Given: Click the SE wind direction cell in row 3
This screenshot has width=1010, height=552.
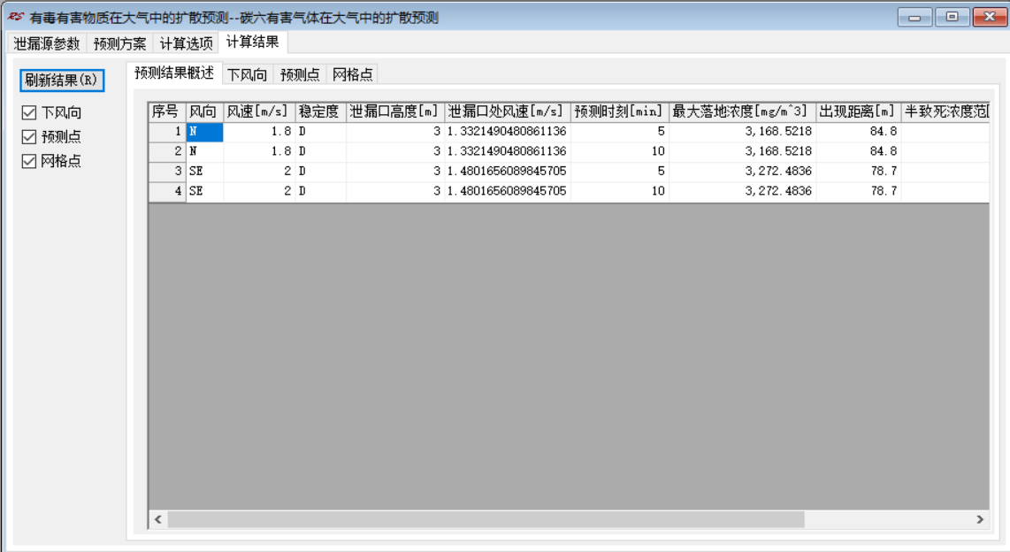Looking at the screenshot, I should tap(204, 172).
